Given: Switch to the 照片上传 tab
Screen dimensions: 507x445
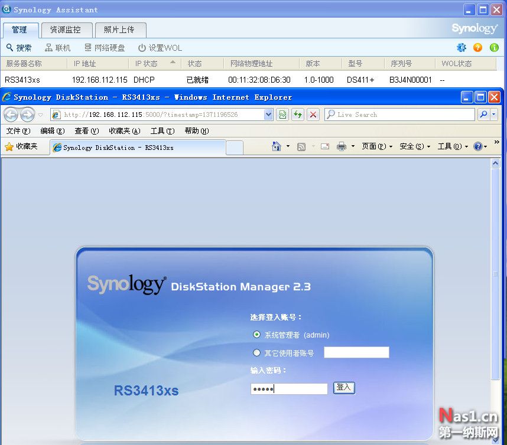Looking at the screenshot, I should click(121, 30).
